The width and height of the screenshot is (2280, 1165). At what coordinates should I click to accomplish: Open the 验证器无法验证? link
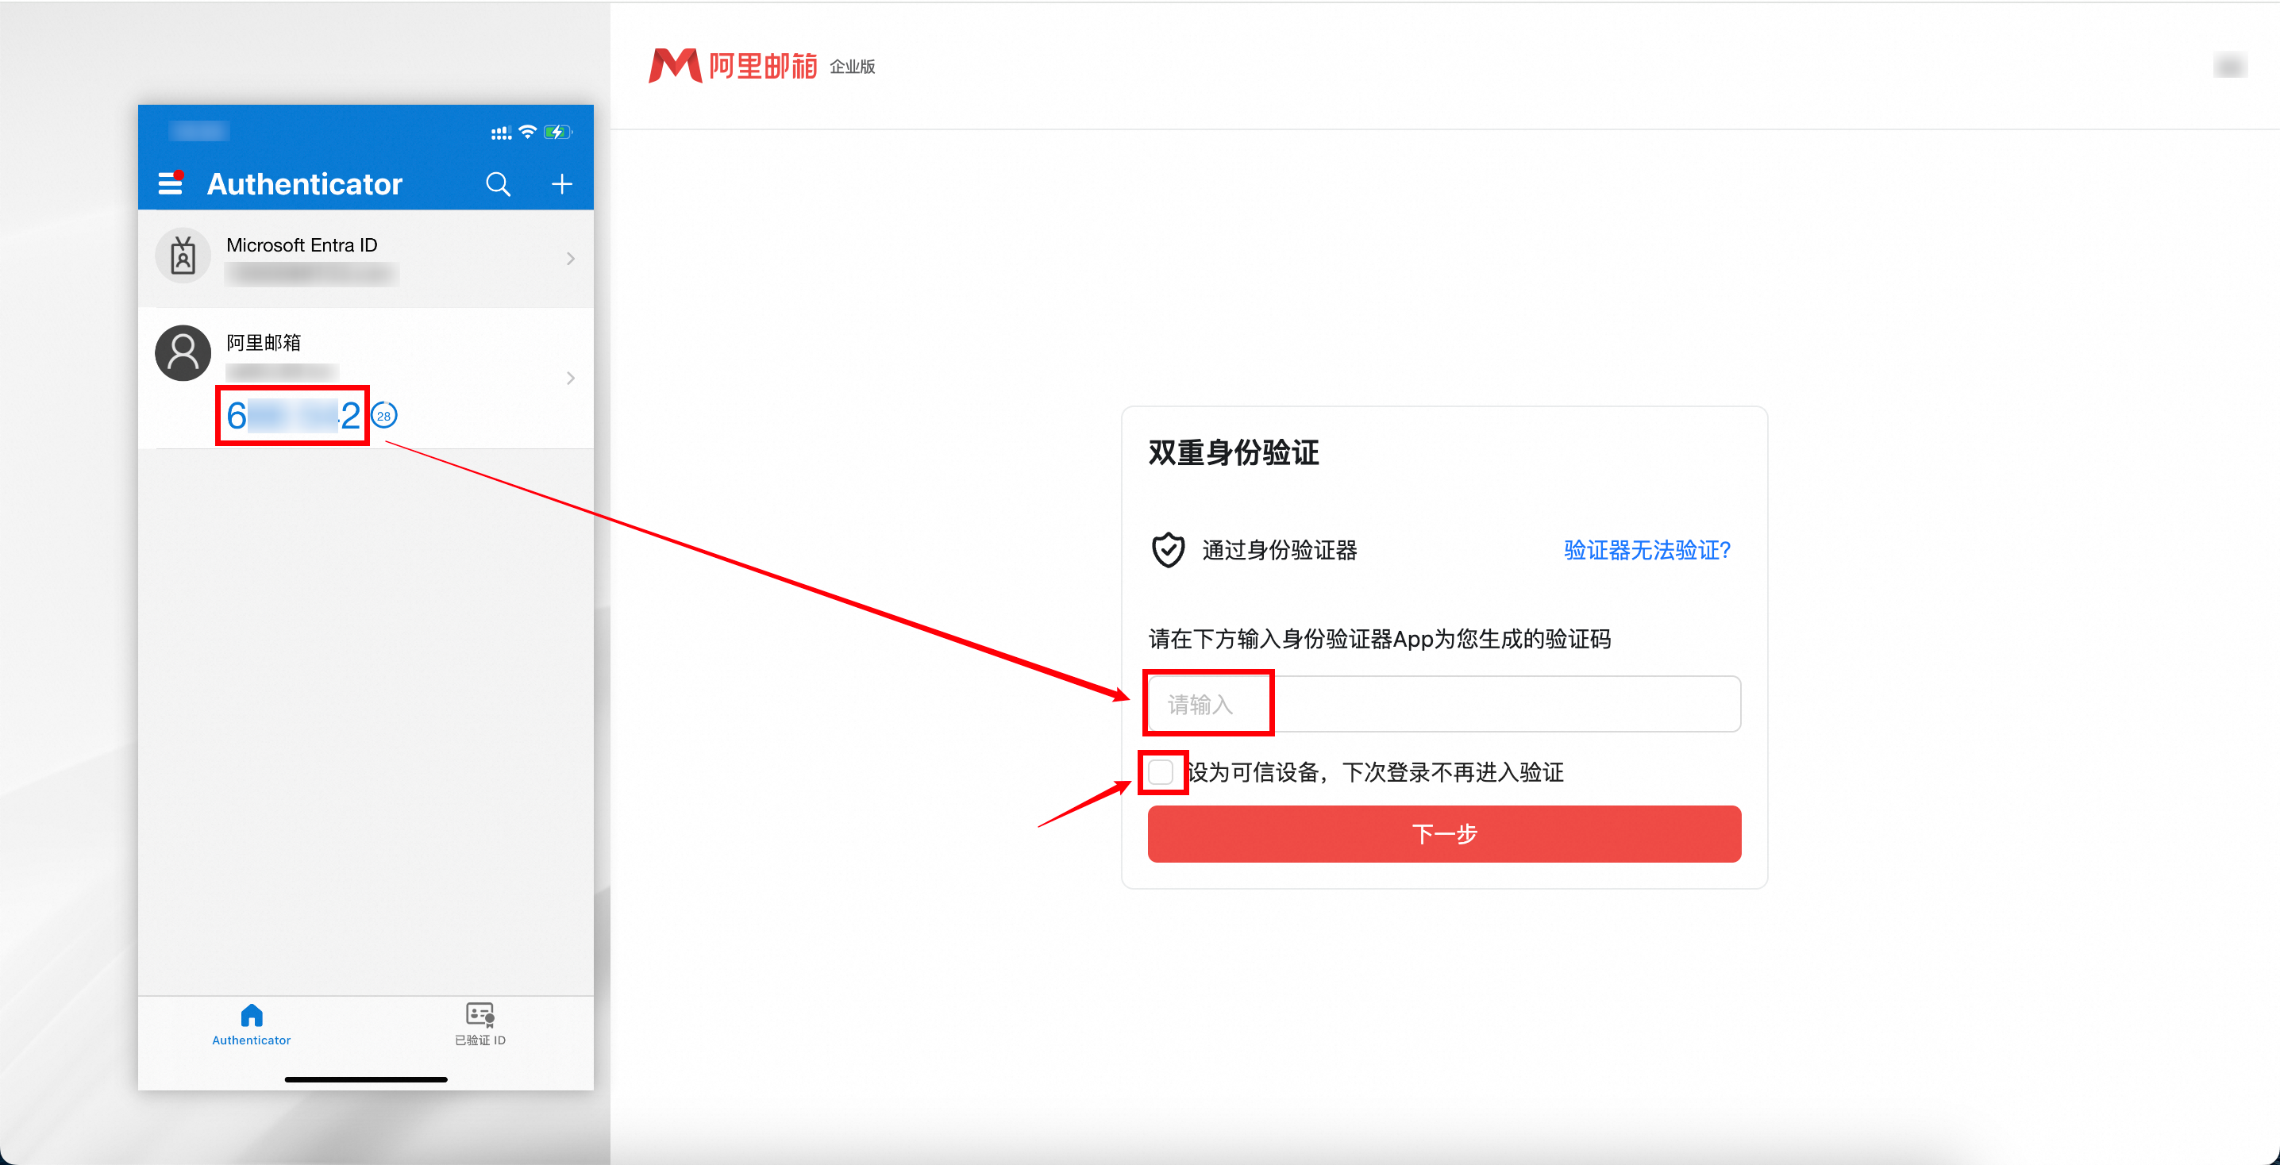(x=1646, y=550)
